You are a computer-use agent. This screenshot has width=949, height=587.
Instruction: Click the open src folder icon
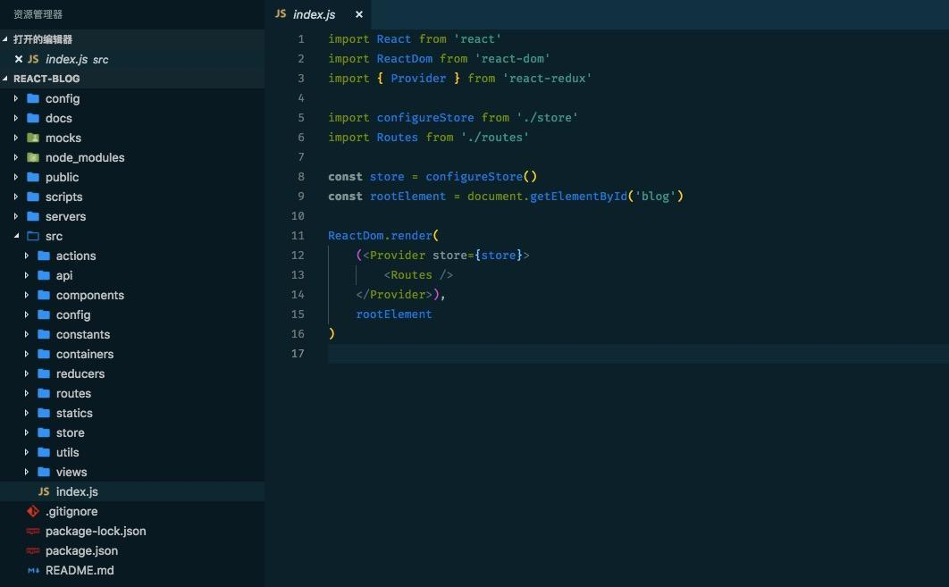(33, 236)
